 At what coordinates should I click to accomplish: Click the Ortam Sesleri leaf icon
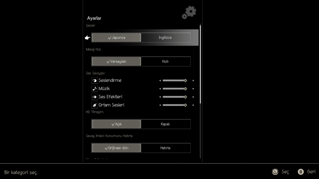tap(94, 105)
